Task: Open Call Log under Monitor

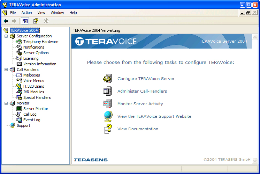Action: (x=30, y=114)
